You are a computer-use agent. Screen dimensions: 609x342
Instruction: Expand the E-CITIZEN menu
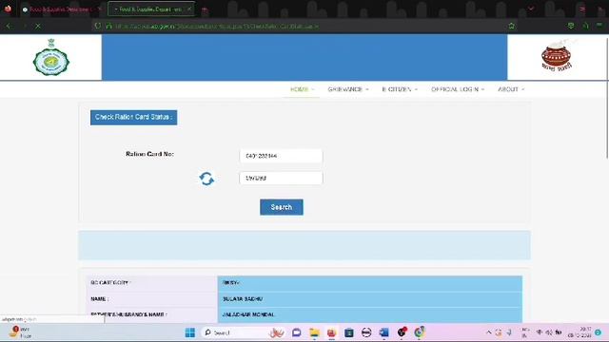[400, 89]
